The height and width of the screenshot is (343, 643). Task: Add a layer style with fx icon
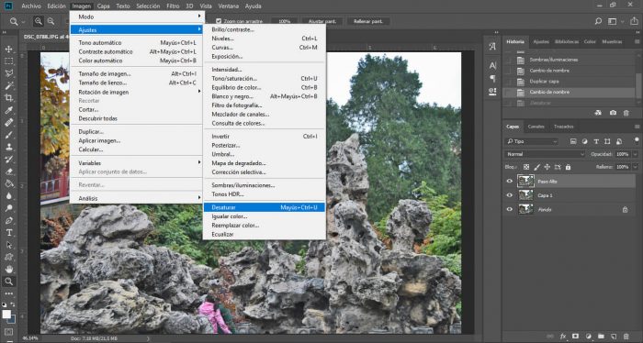[563, 337]
